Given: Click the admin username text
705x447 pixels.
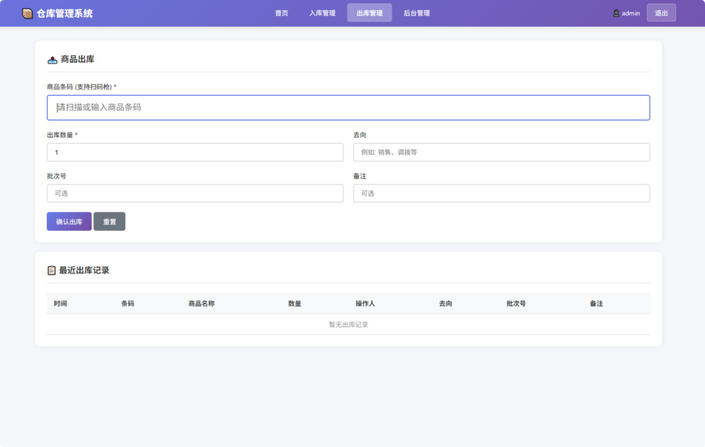Looking at the screenshot, I should (x=631, y=14).
